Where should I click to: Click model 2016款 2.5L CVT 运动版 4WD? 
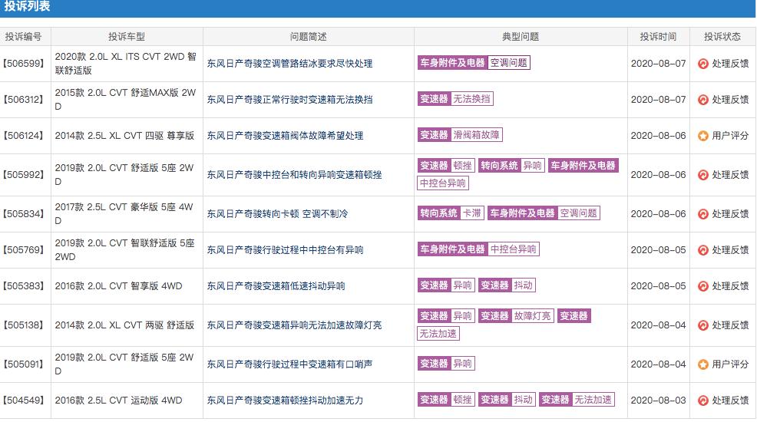[118, 401]
